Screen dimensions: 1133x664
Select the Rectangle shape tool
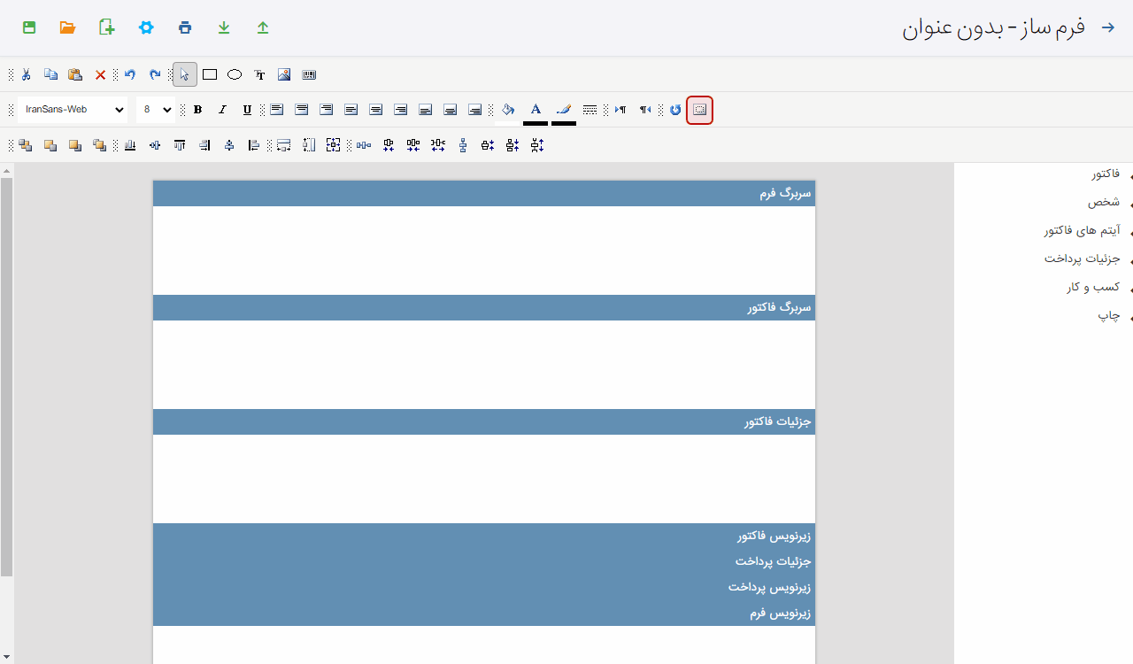pos(210,74)
